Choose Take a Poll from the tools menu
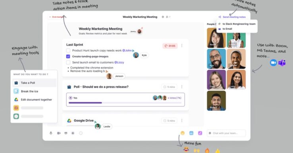293x153 pixels. [x=35, y=83]
